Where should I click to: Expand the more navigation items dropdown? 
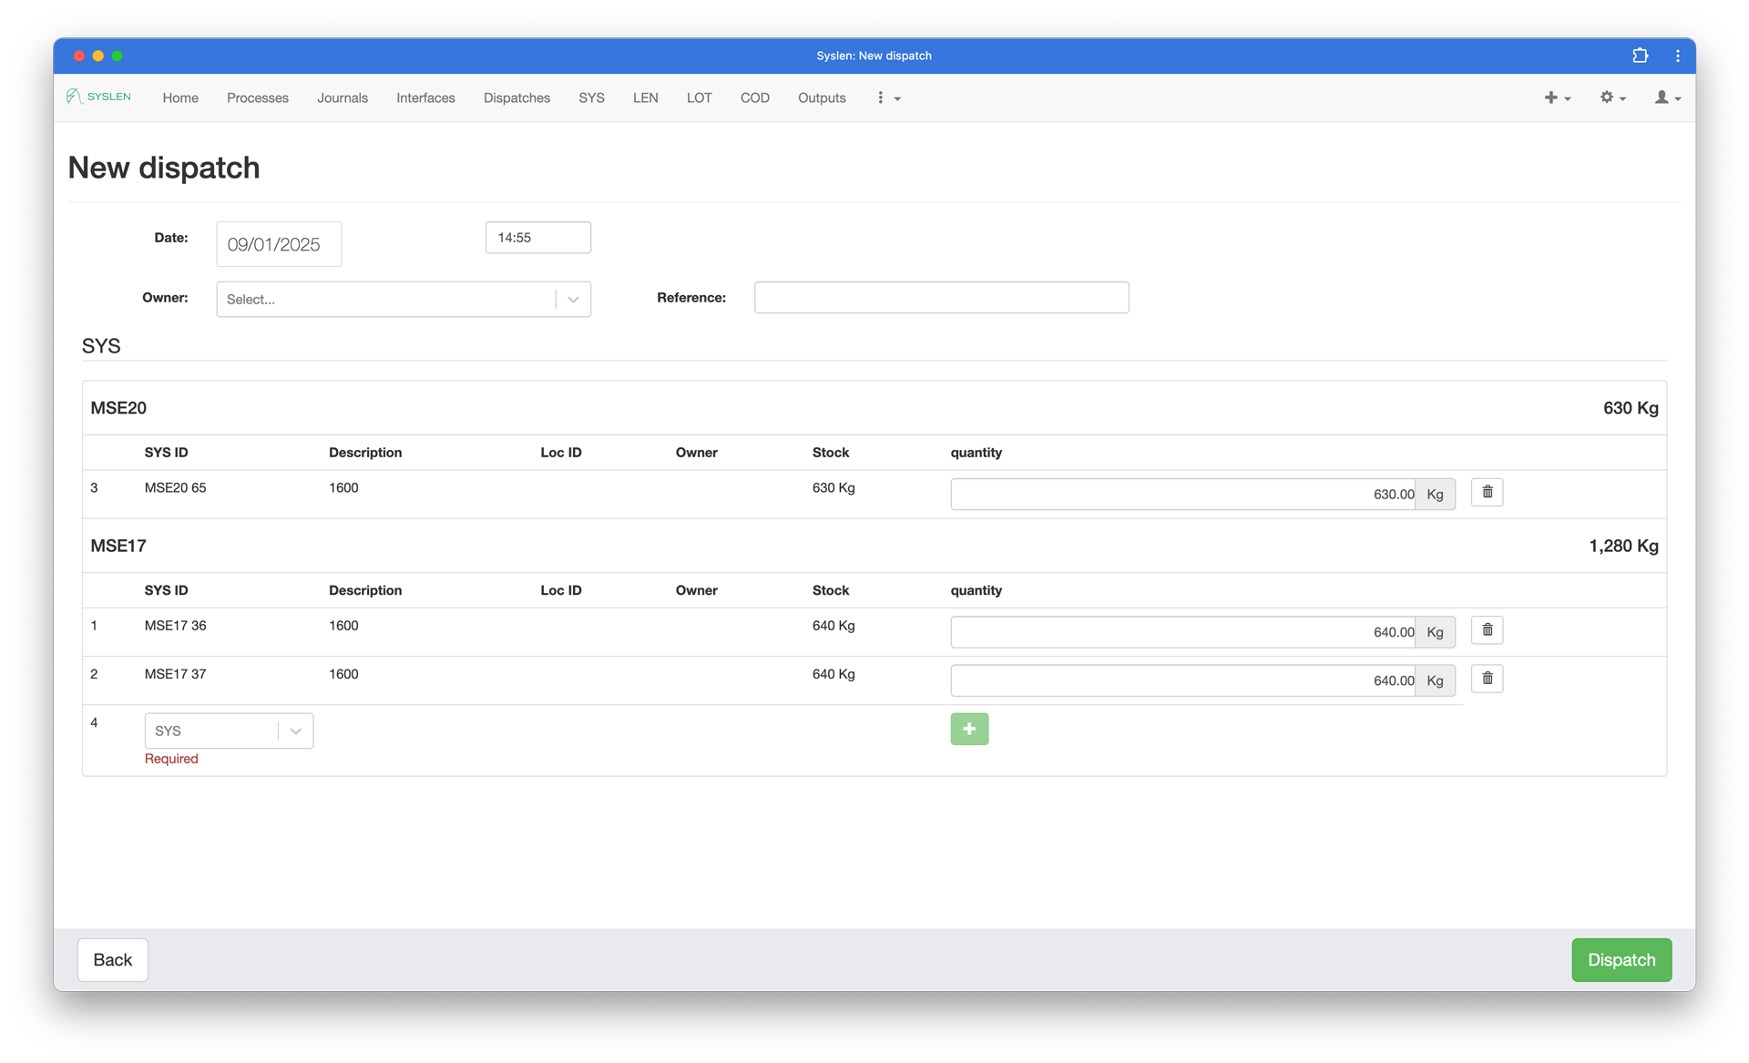tap(888, 97)
